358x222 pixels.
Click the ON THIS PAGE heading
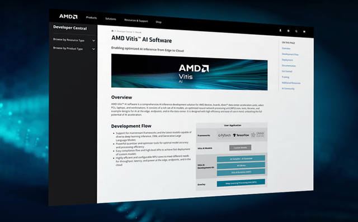click(x=288, y=43)
